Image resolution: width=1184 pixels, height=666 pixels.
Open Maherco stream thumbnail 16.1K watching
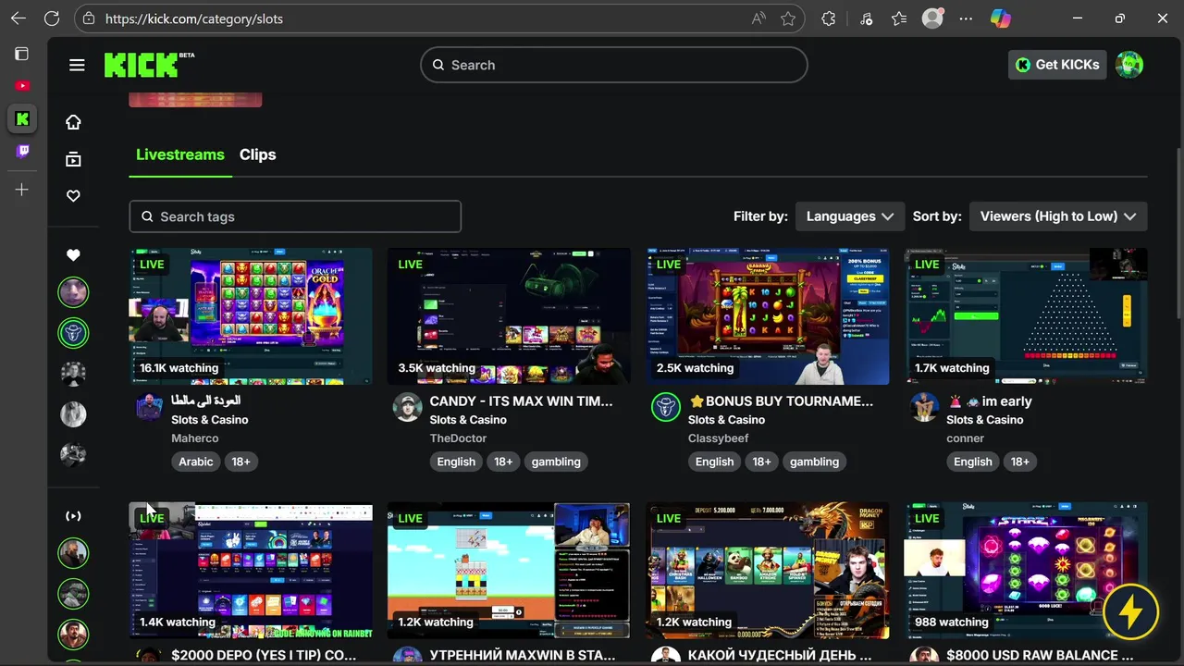[x=251, y=316]
